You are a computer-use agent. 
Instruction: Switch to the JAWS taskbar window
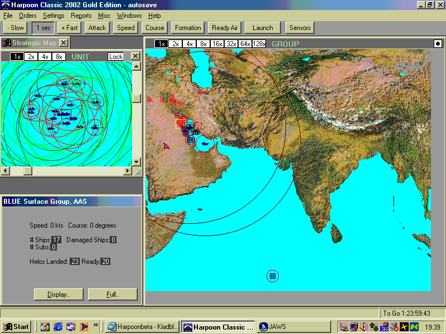(294, 327)
